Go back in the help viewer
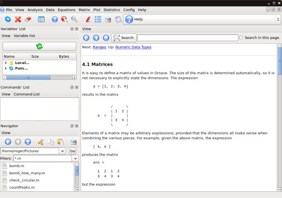282x198 pixels. tap(86, 37)
